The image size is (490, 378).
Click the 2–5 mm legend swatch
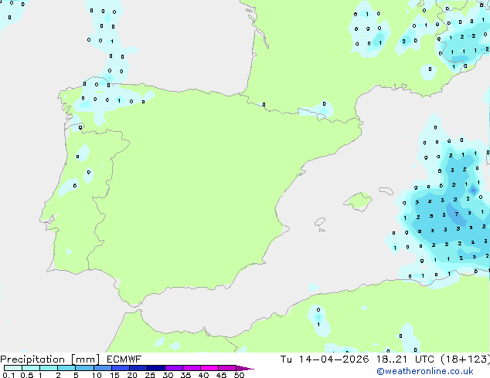pos(66,368)
